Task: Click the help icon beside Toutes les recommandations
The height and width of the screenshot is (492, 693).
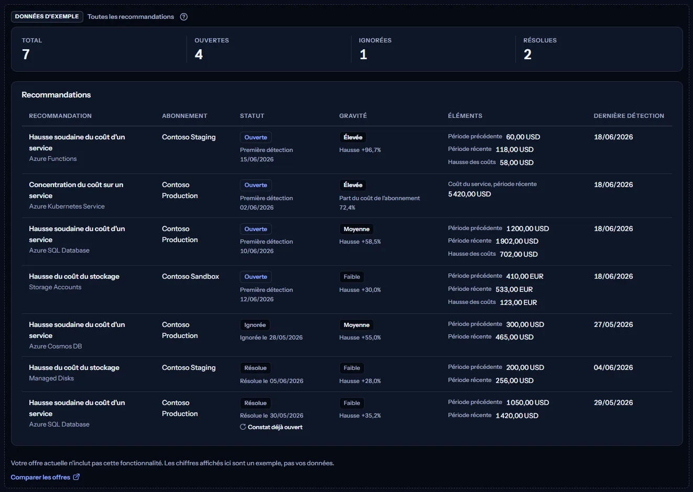Action: click(184, 17)
